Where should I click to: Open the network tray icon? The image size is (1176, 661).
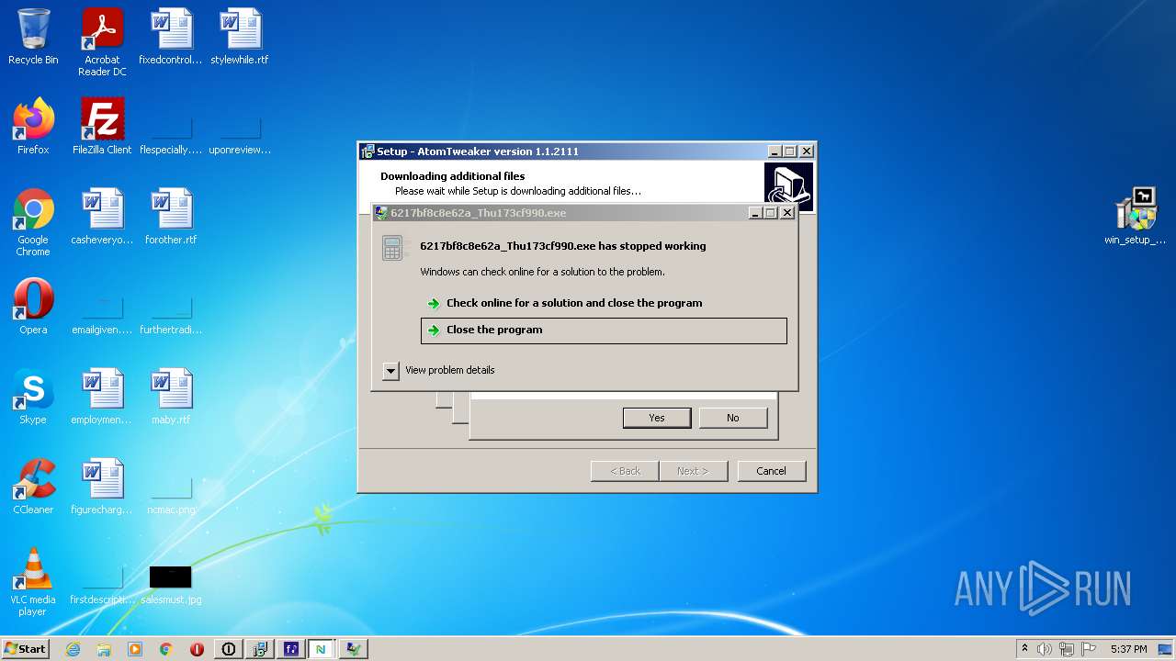tap(1067, 649)
